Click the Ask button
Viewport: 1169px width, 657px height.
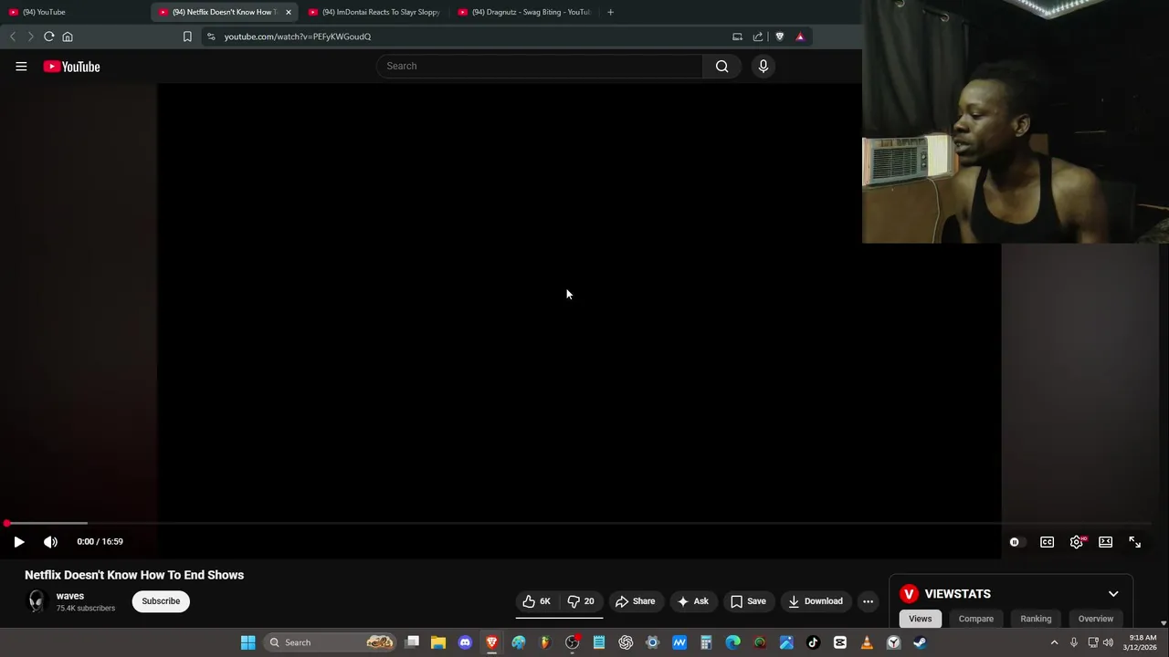point(692,601)
